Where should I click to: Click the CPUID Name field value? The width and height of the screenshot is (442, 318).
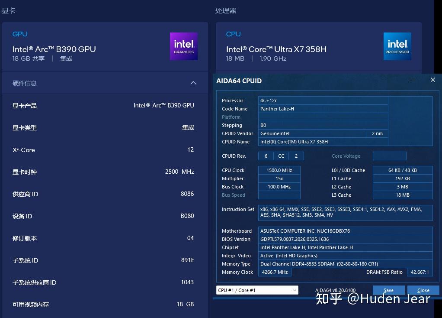click(x=323, y=142)
